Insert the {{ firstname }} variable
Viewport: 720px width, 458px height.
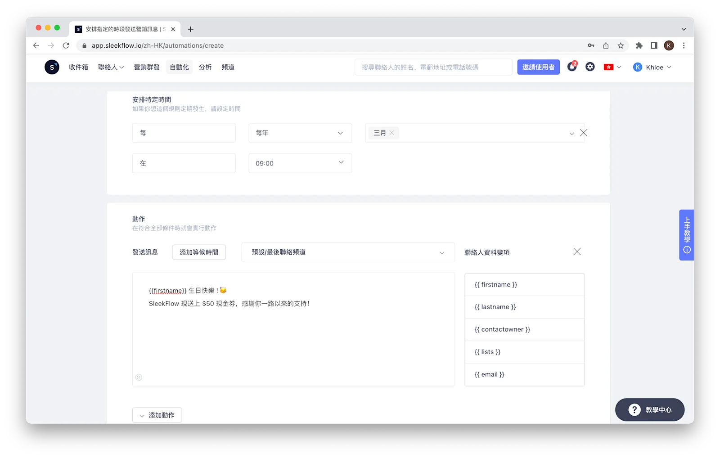tap(525, 285)
